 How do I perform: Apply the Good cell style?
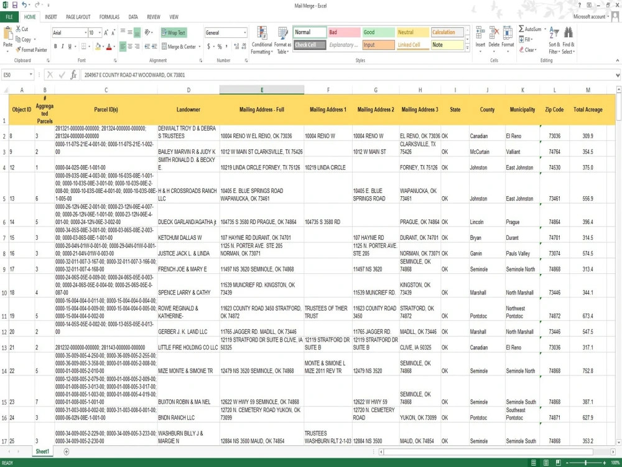pos(378,32)
